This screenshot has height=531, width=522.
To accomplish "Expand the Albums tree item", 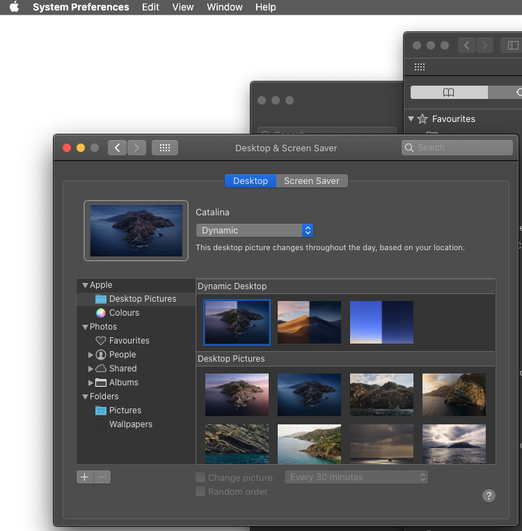I will [x=91, y=383].
